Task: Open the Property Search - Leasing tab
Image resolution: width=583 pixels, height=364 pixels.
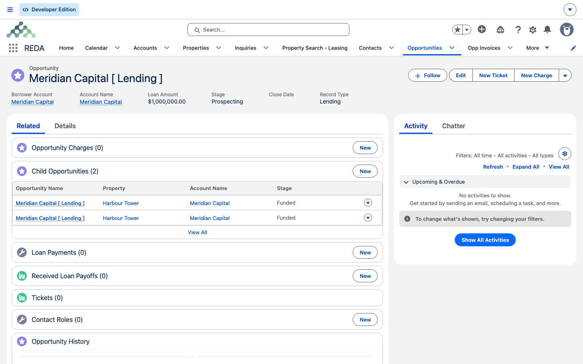Action: coord(315,48)
